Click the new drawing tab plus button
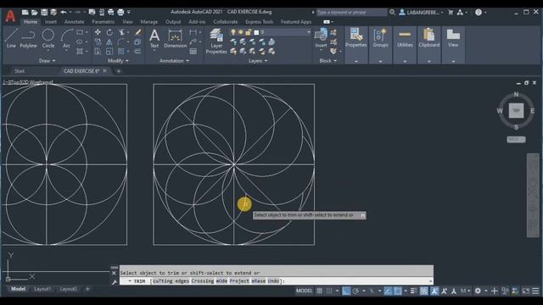Image resolution: width=543 pixels, height=305 pixels. pyautogui.click(x=119, y=71)
